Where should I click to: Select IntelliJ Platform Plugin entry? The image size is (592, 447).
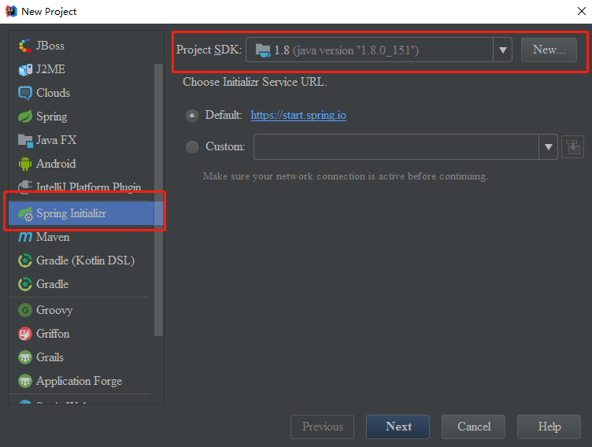82,187
